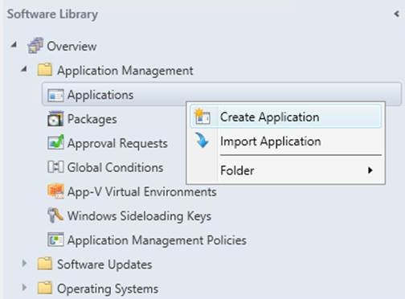
Task: Click the Software Updates folder icon
Action: [45, 264]
